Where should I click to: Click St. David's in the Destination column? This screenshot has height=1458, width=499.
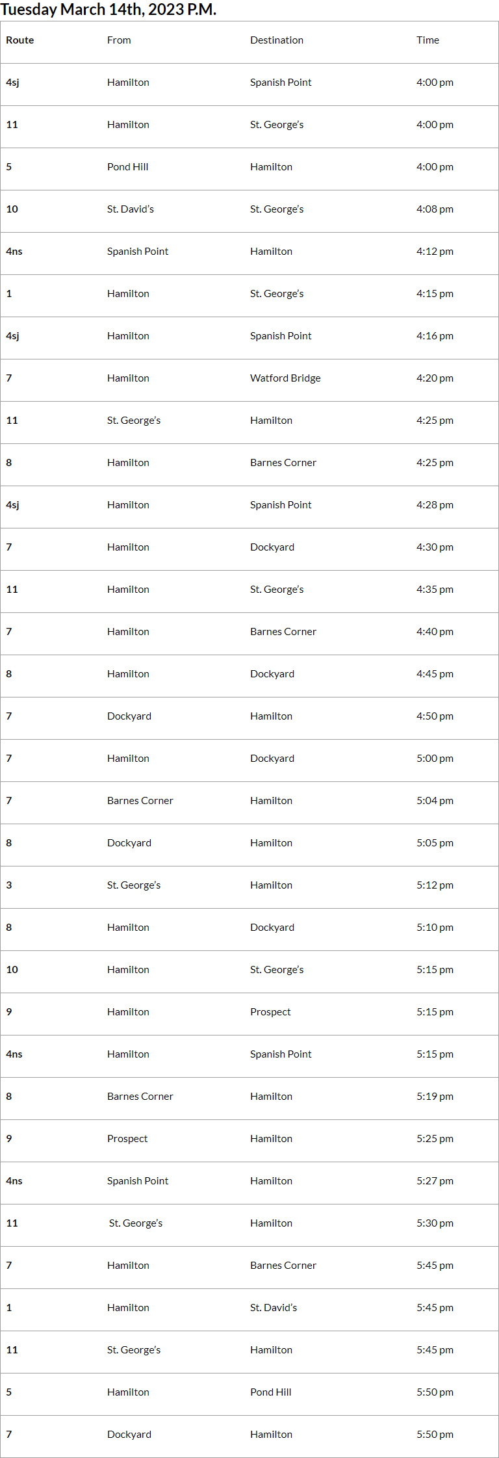coord(274,1308)
